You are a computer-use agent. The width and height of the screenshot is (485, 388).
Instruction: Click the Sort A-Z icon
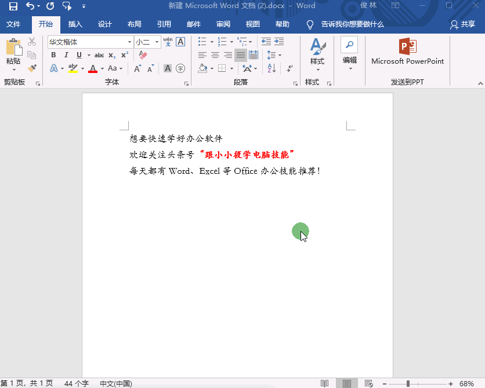271,68
